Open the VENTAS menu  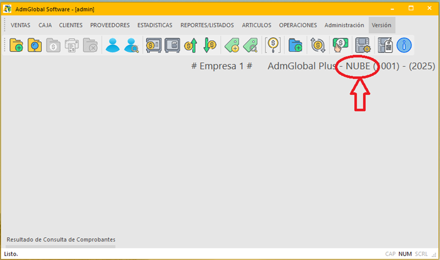point(20,25)
